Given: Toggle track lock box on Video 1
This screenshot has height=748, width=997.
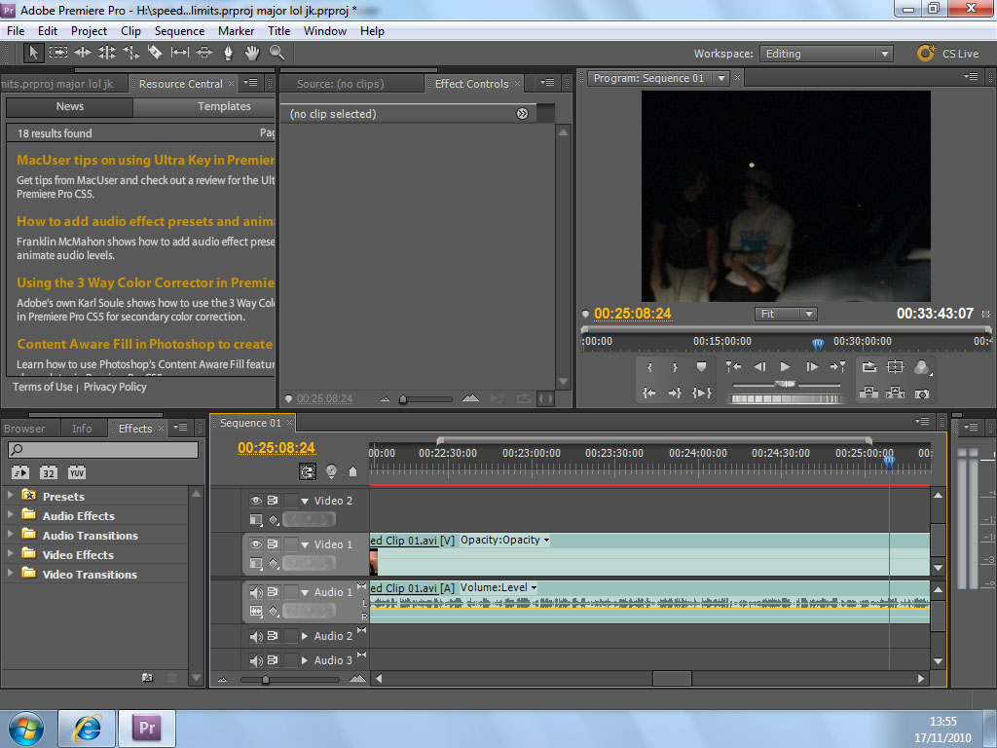Looking at the screenshot, I should pos(290,544).
